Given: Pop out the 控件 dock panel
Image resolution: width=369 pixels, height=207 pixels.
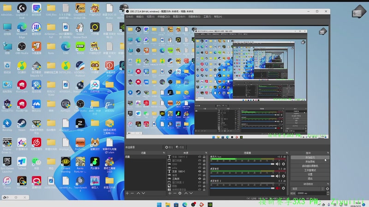Looking at the screenshot, I should tap(328, 153).
